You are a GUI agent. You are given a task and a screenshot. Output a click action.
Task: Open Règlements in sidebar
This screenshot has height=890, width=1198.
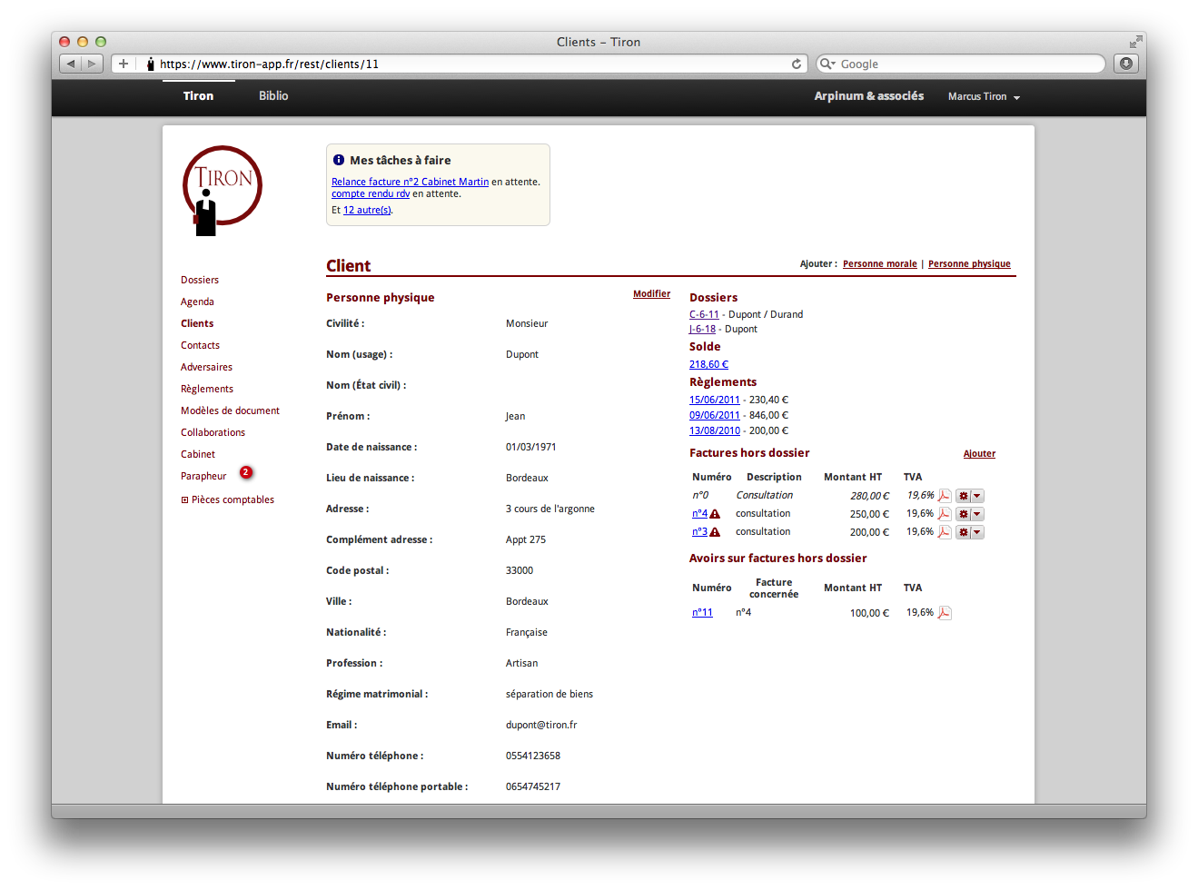tap(207, 389)
